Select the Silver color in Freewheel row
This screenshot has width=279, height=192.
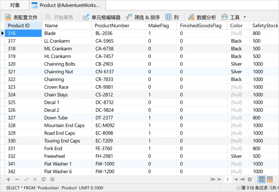click(x=238, y=156)
